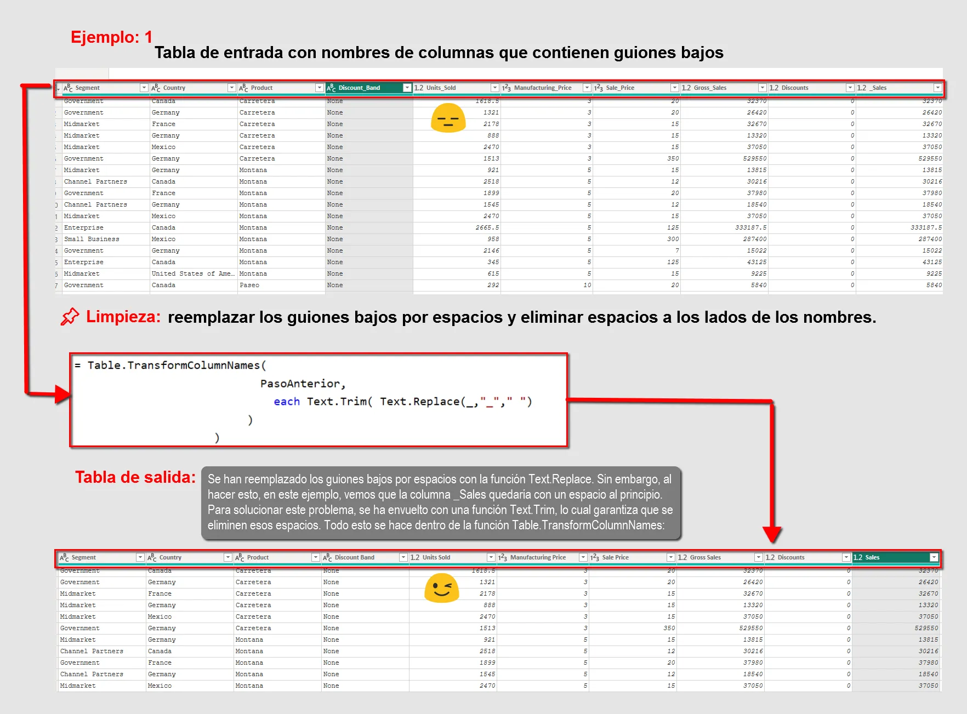Open the filter dropdown on Discount_Band column
Viewport: 967px width, 714px height.
click(x=407, y=87)
